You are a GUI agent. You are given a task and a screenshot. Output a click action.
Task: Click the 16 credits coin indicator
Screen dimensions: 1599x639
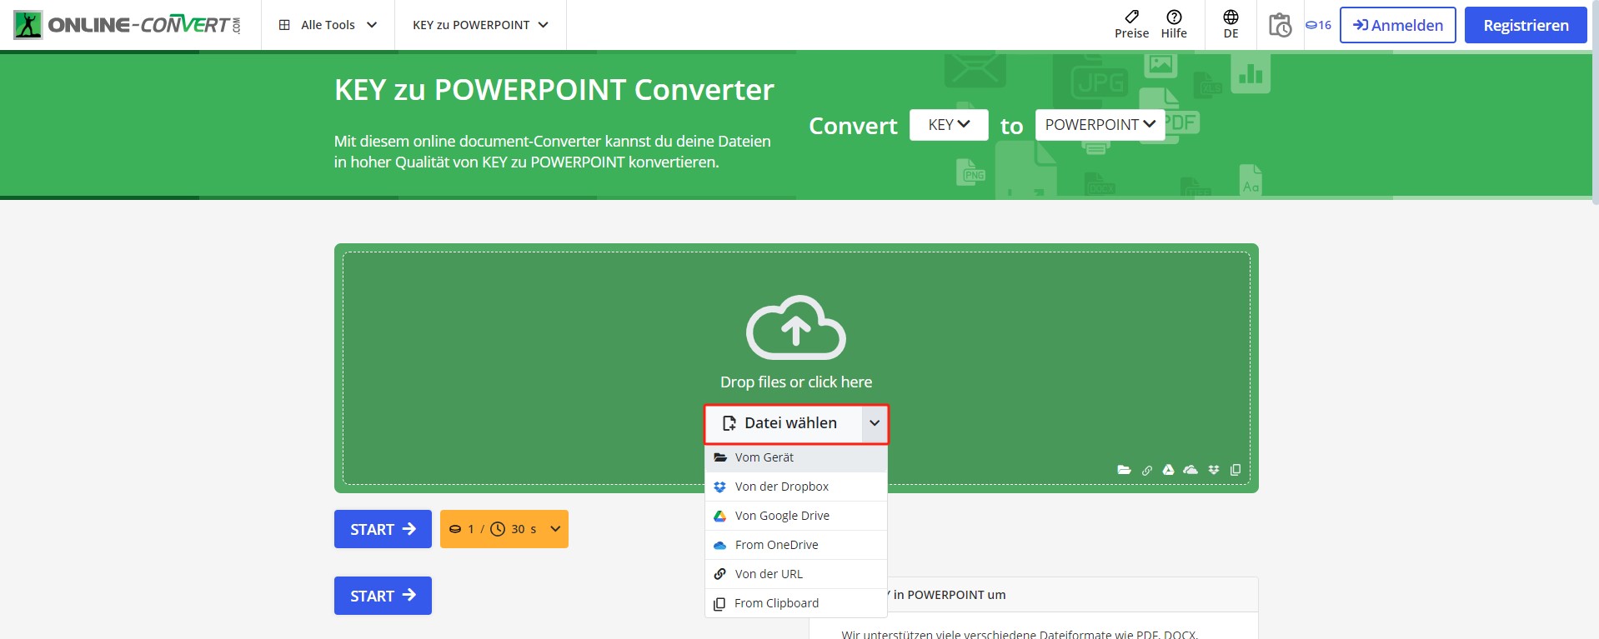(x=1318, y=25)
